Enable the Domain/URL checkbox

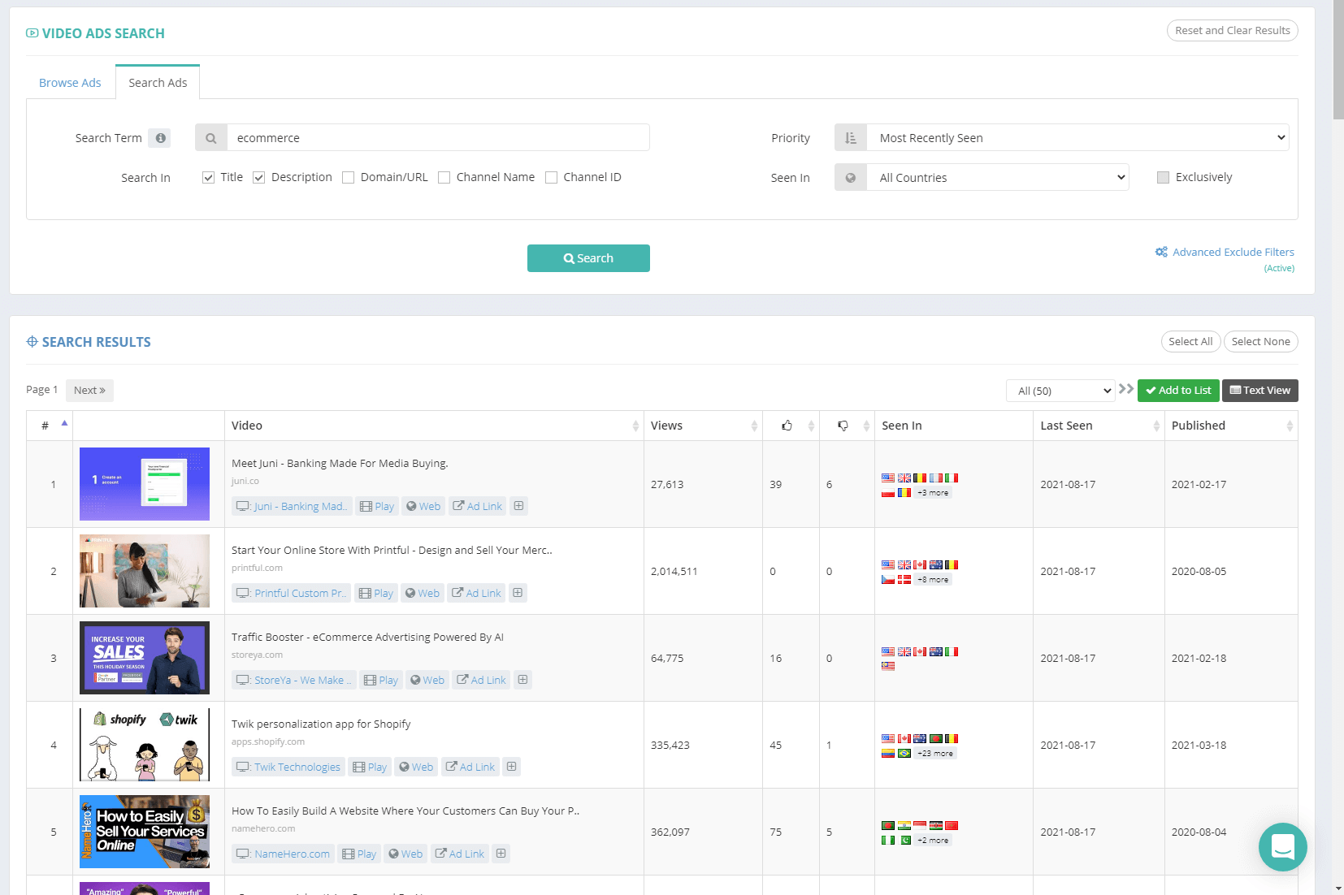349,178
